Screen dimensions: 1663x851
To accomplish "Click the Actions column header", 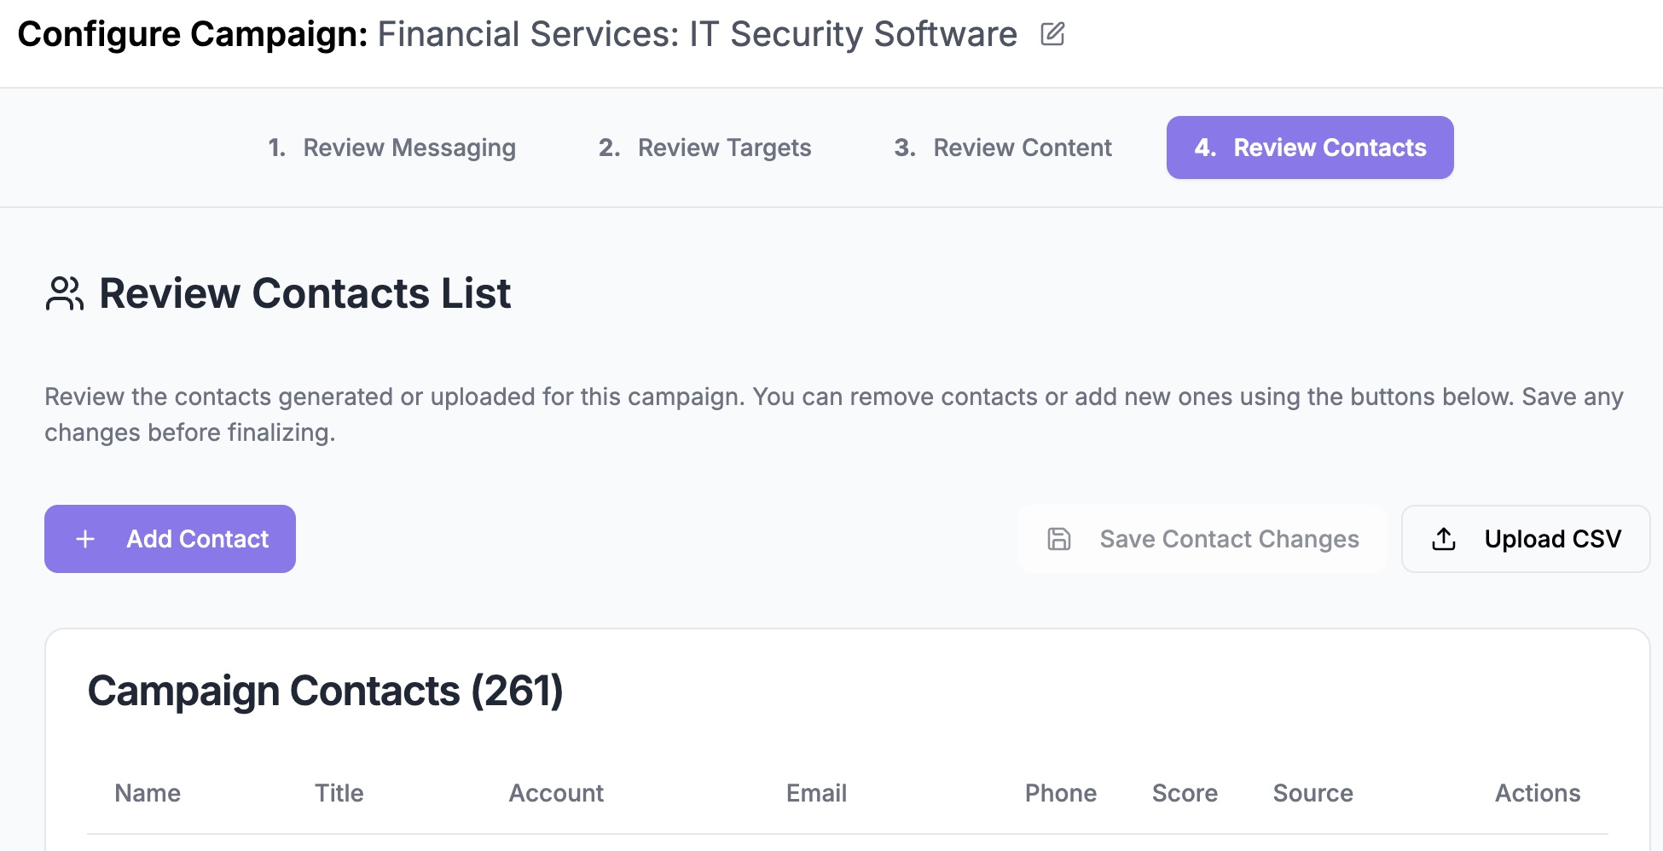I will pyautogui.click(x=1537, y=793).
